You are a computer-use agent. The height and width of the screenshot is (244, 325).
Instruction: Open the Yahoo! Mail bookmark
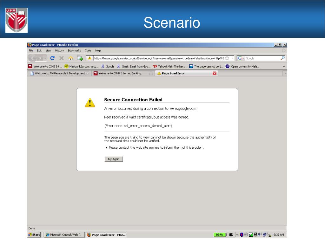pyautogui.click(x=170, y=66)
